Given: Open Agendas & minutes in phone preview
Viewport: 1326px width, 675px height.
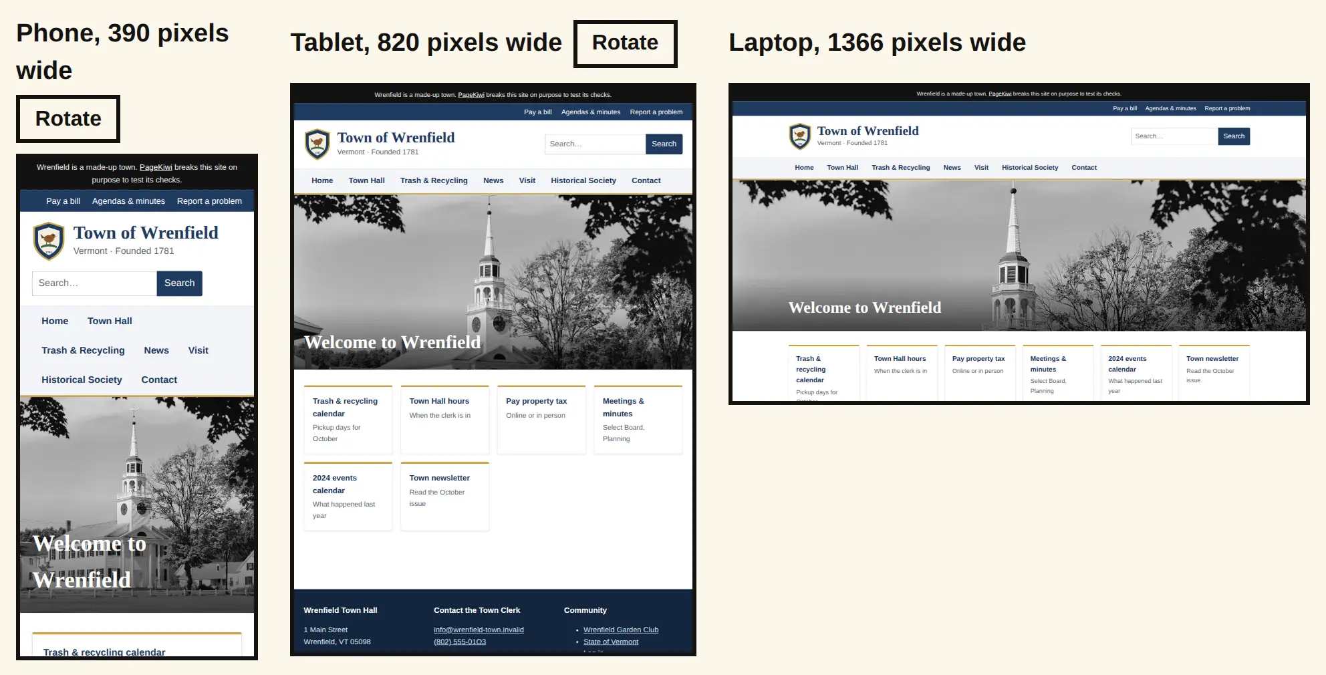Looking at the screenshot, I should pyautogui.click(x=128, y=201).
